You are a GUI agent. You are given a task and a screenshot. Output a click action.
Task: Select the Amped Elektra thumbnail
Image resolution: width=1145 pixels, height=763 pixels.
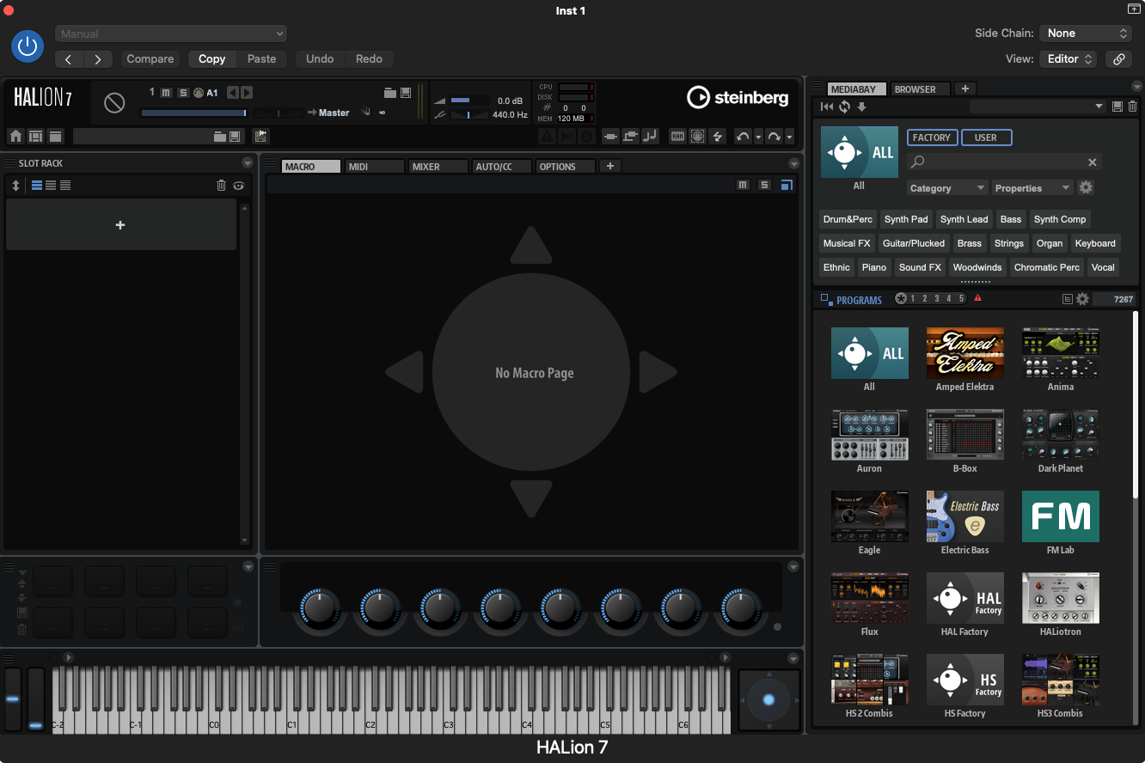pos(964,353)
